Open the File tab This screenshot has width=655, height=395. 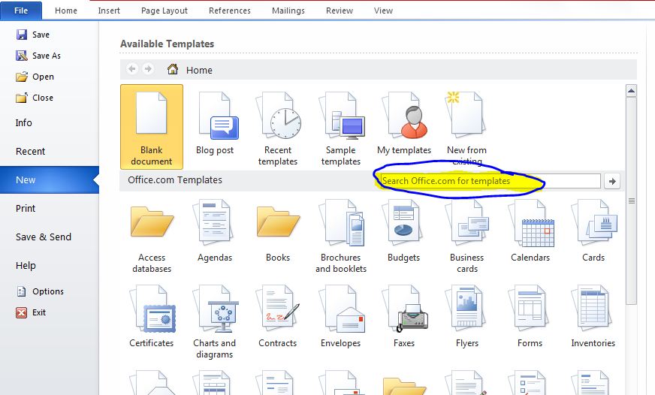tap(21, 11)
